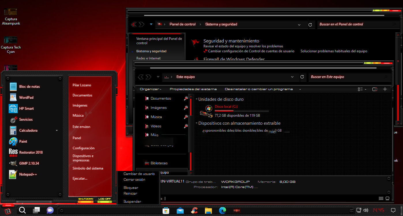Expand the Calculadora submenu arrow
This screenshot has width=403, height=216.
click(x=57, y=130)
